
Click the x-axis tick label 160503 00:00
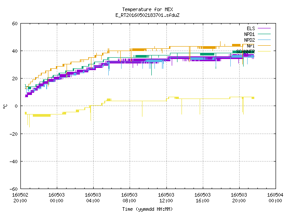(56, 198)
